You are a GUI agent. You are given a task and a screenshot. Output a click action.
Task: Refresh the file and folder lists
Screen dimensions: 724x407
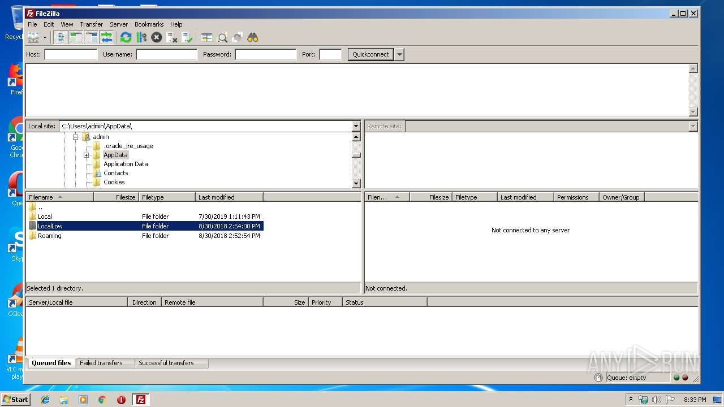pos(126,37)
